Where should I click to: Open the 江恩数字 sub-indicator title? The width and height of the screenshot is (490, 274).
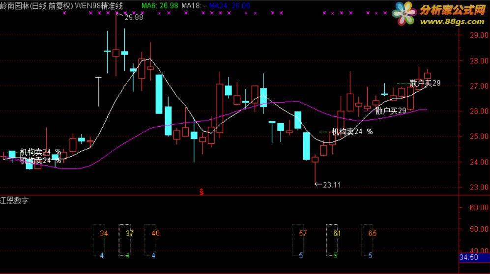pyautogui.click(x=14, y=200)
